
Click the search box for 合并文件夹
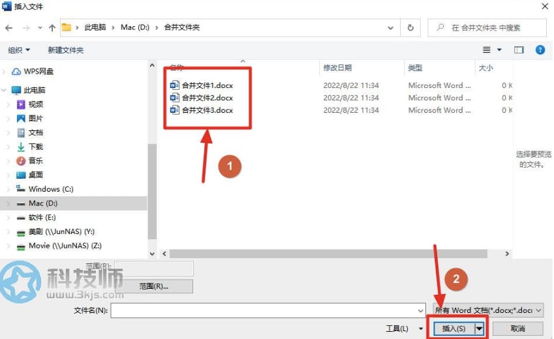pos(487,27)
